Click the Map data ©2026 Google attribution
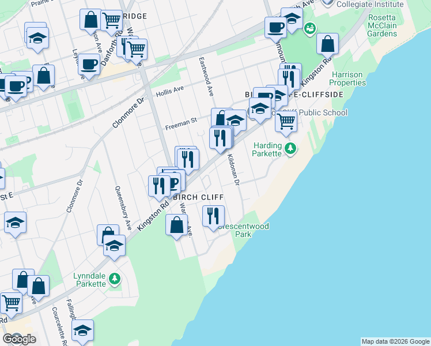The height and width of the screenshot is (346, 431). pos(395,341)
